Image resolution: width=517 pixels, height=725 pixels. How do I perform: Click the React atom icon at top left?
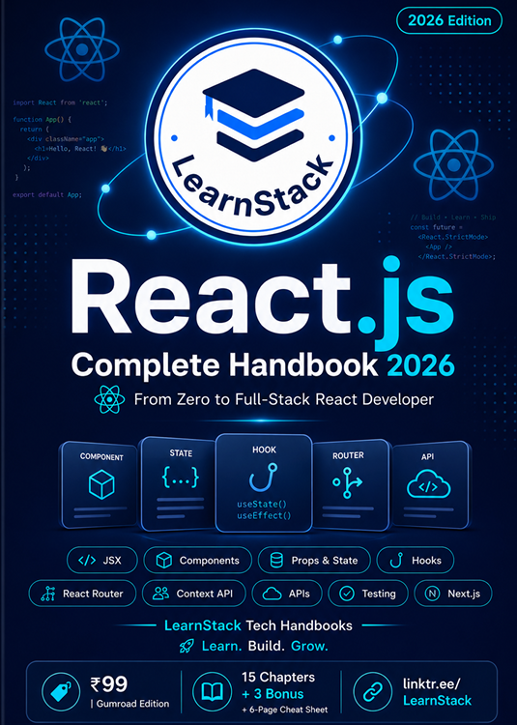coord(82,49)
